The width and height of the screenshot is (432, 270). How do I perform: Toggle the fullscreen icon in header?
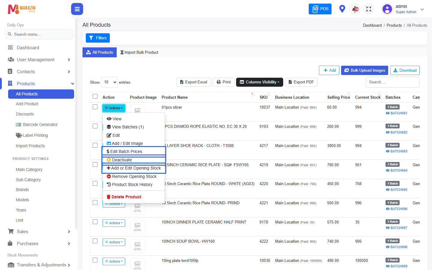pyautogui.click(x=369, y=9)
